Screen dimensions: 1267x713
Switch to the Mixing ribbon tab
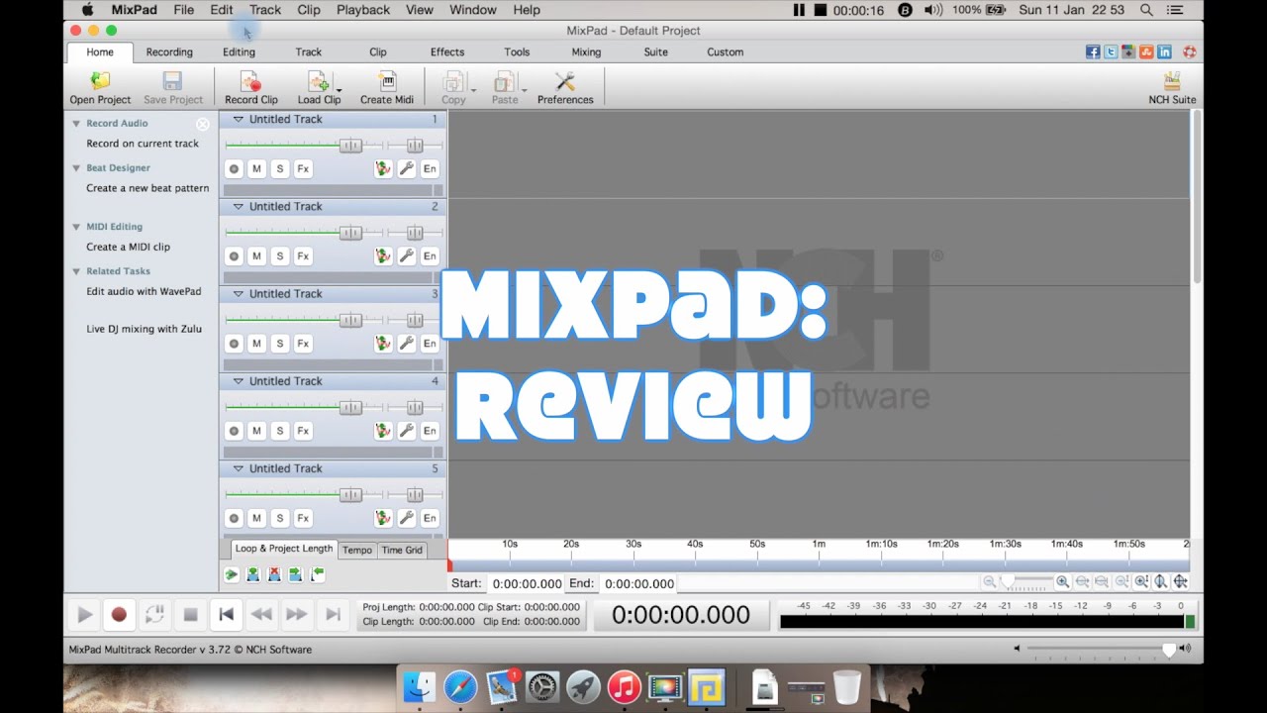[x=586, y=52]
